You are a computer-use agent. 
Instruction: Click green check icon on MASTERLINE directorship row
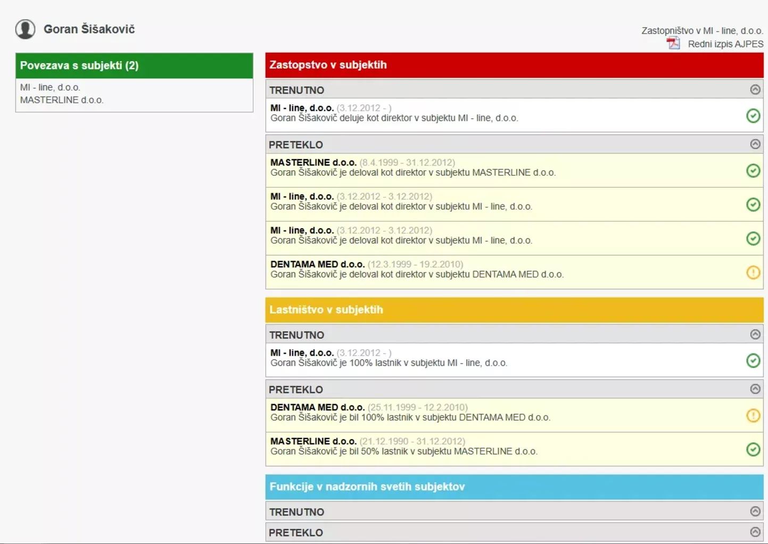(x=753, y=170)
